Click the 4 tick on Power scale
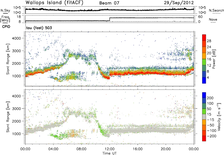The width and height of the screenshot is (224, 155). (x=208, y=78)
